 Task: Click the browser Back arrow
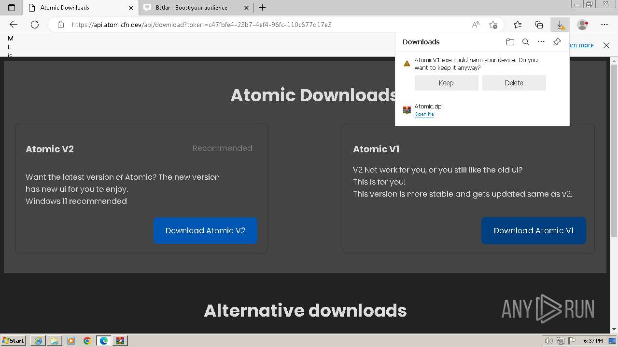(x=14, y=25)
